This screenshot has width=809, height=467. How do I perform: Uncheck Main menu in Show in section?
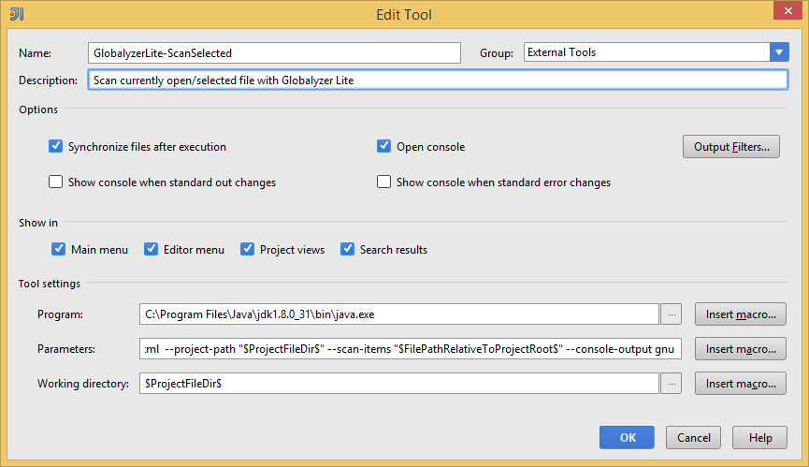click(x=59, y=250)
